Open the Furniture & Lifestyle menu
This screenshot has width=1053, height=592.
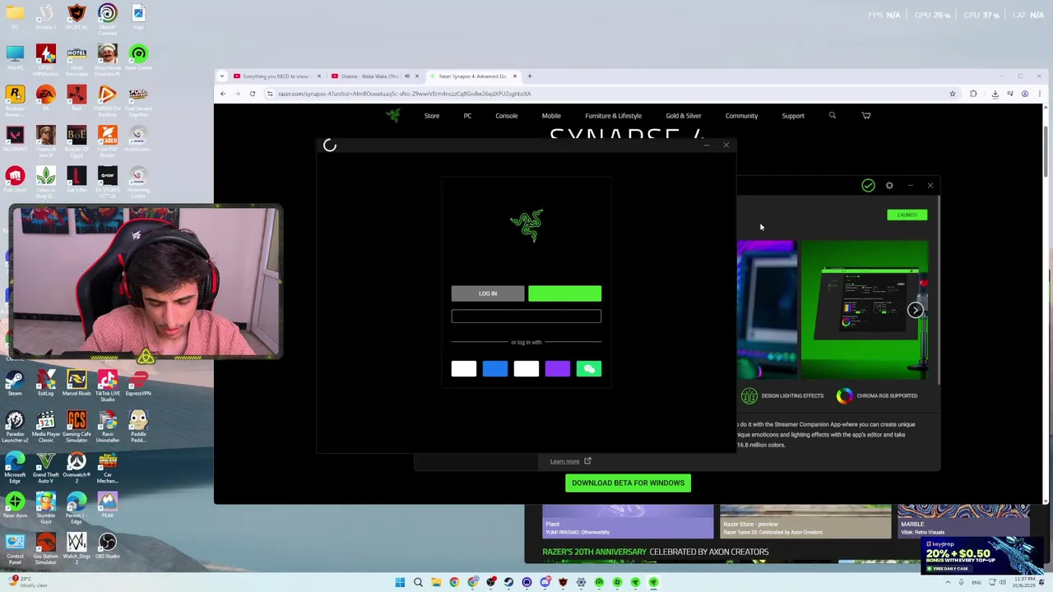tap(613, 116)
